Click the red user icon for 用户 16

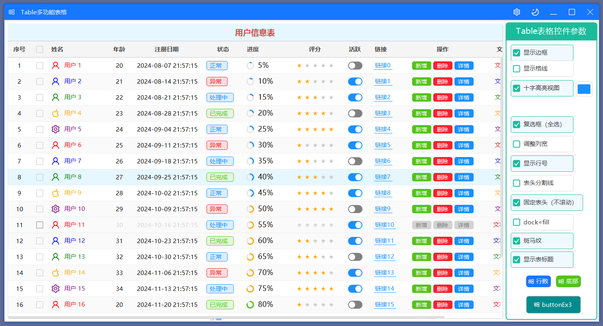56,304
